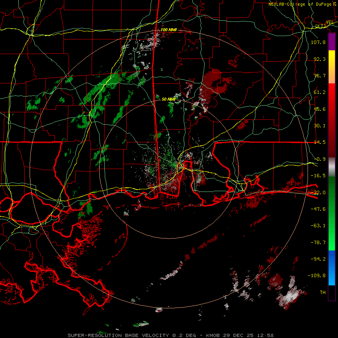Select the -0.9 velocity scale label
The height and width of the screenshot is (338, 338).
pyautogui.click(x=320, y=159)
